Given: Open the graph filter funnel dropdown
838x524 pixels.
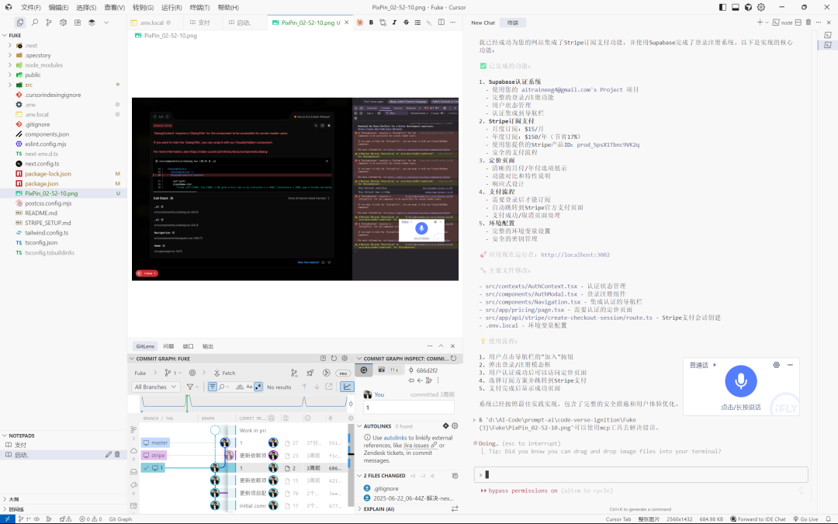Looking at the screenshot, I should [x=192, y=387].
